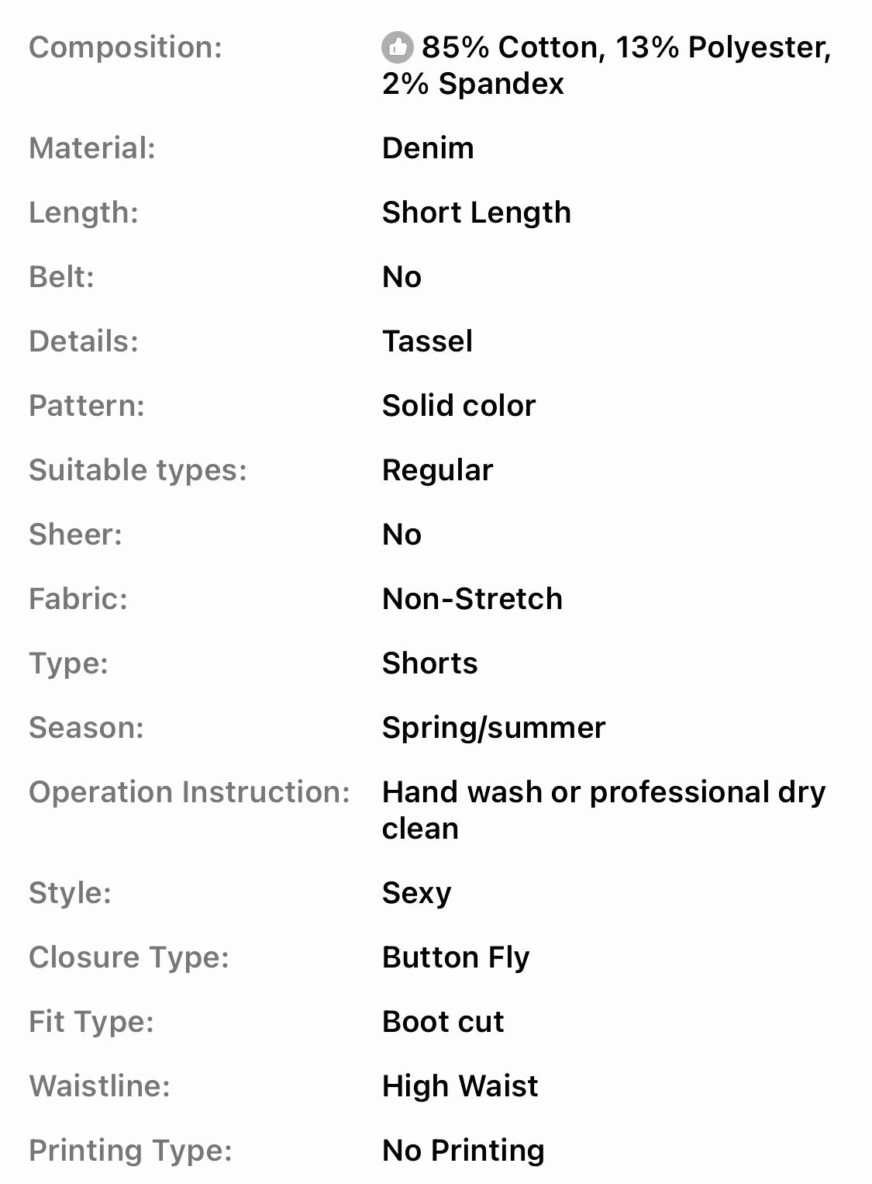Tap the Spring/summer season value
872x1184 pixels.
pyautogui.click(x=494, y=727)
